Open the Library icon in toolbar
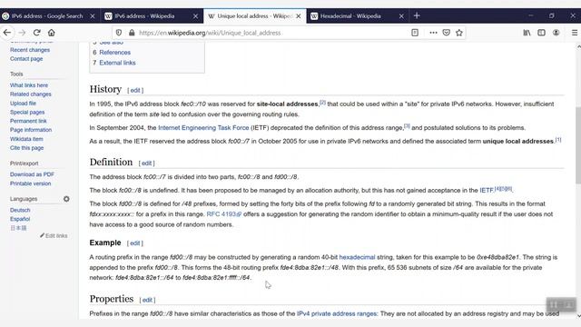Viewport: 581px width, 327px height. [x=527, y=33]
